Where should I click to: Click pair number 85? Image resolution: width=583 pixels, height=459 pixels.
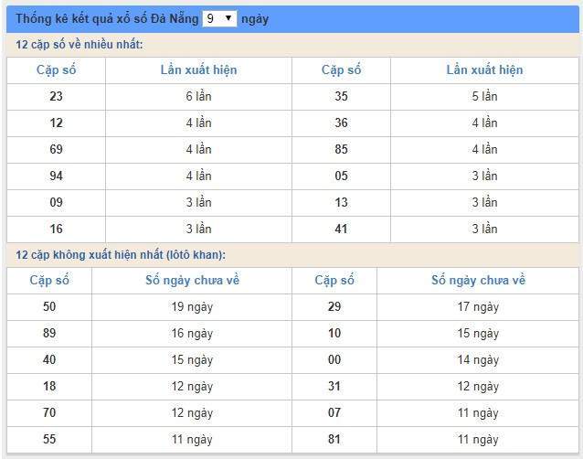tap(341, 149)
